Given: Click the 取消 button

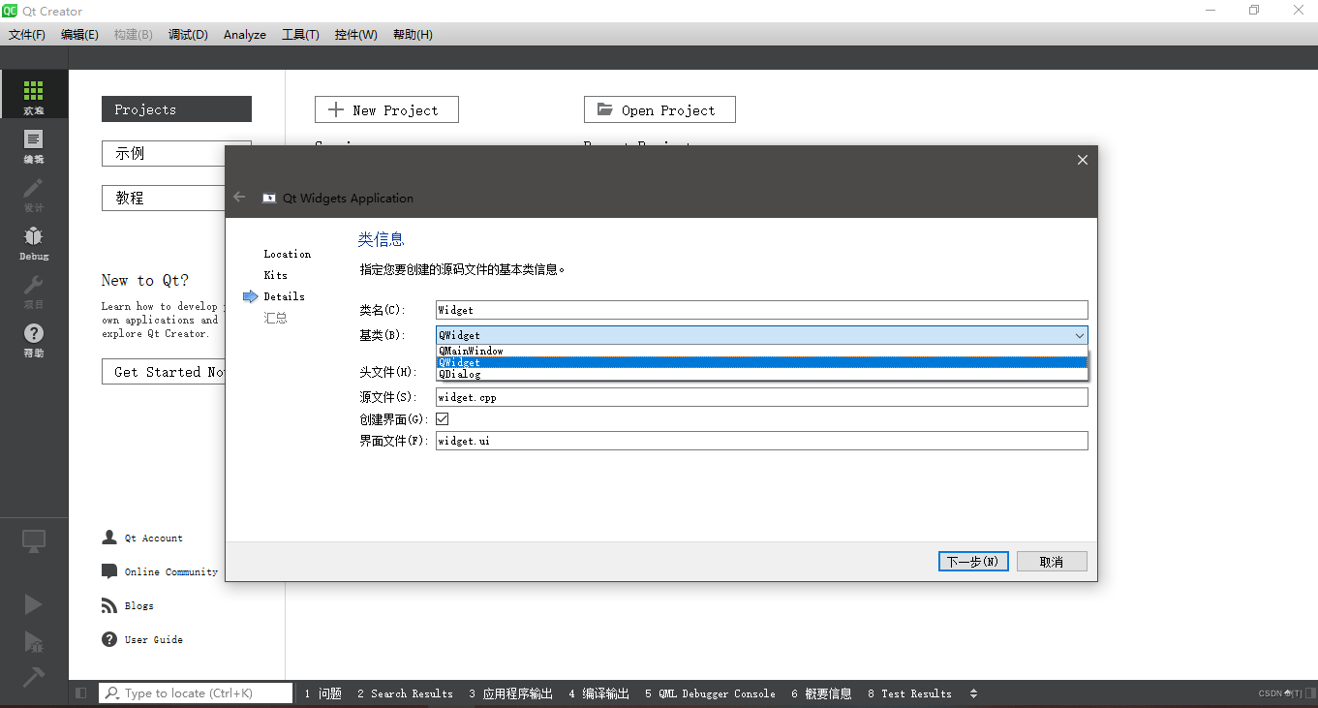Looking at the screenshot, I should pos(1052,562).
